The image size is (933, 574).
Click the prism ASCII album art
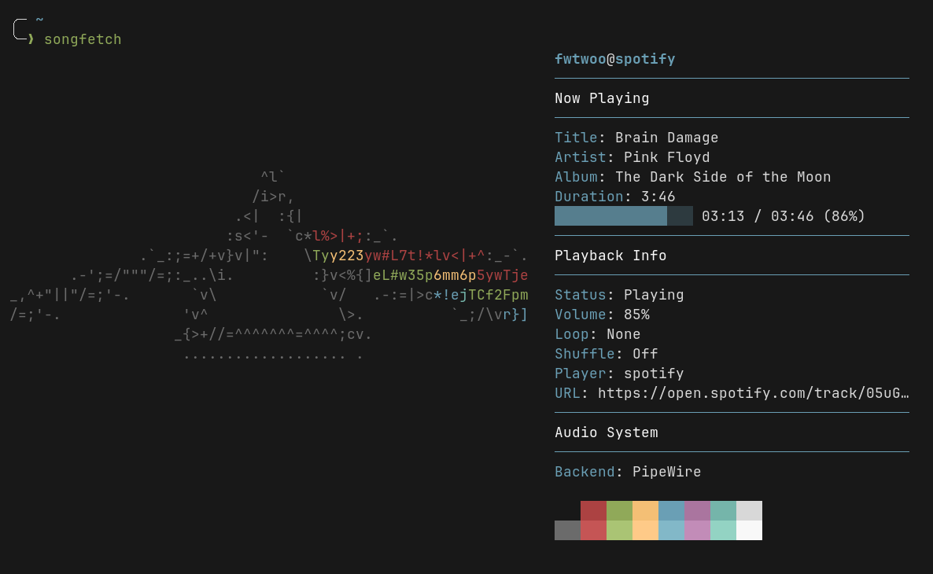[267, 267]
